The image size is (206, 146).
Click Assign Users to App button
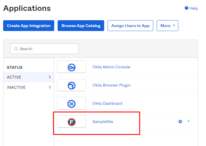click(130, 26)
